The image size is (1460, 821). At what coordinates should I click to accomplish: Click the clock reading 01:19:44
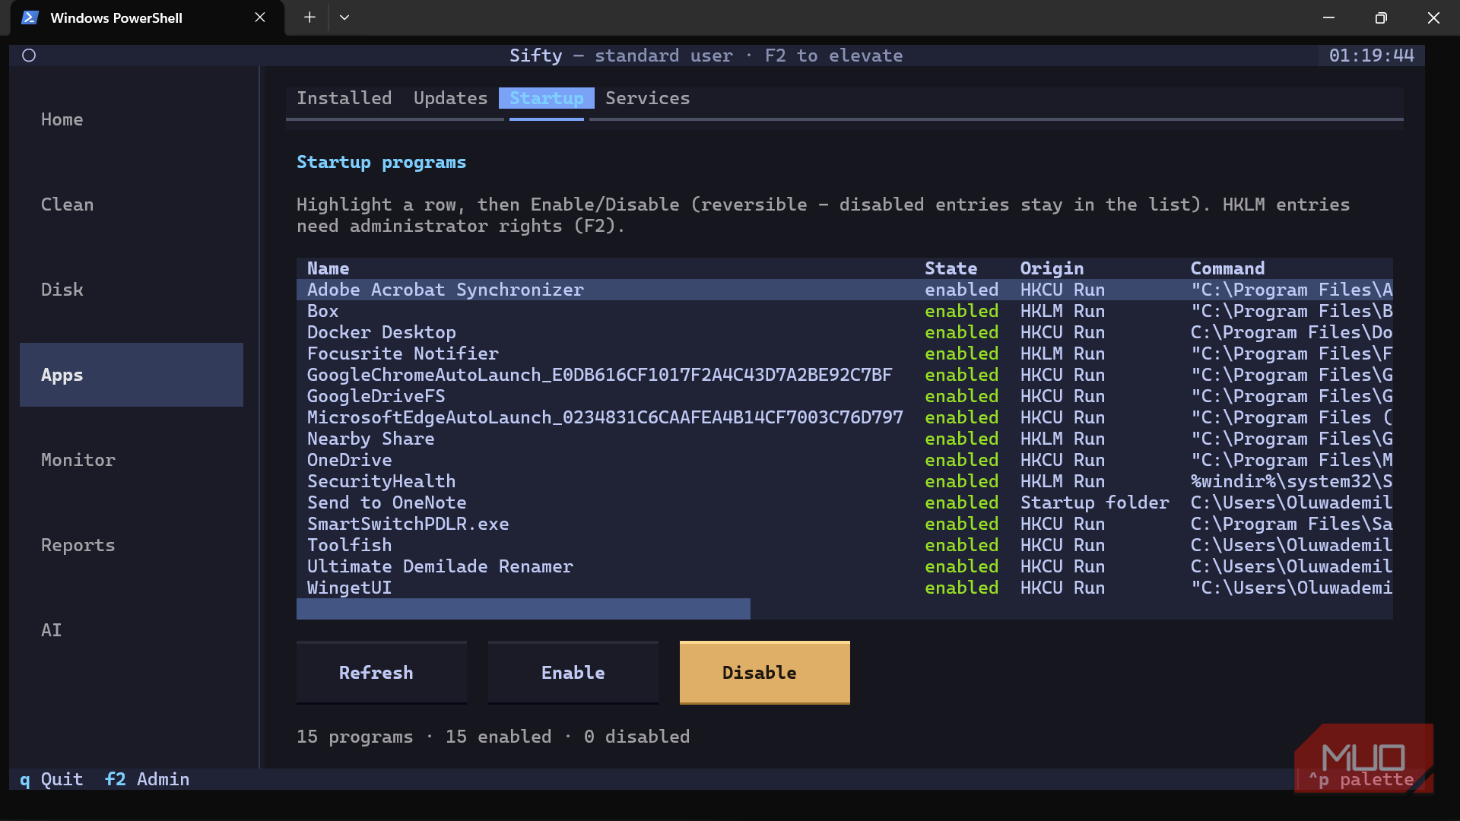[x=1372, y=55]
